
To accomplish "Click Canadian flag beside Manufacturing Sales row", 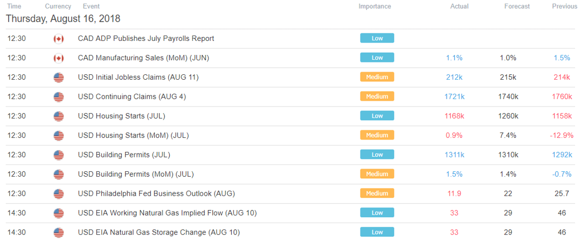I will (x=59, y=58).
